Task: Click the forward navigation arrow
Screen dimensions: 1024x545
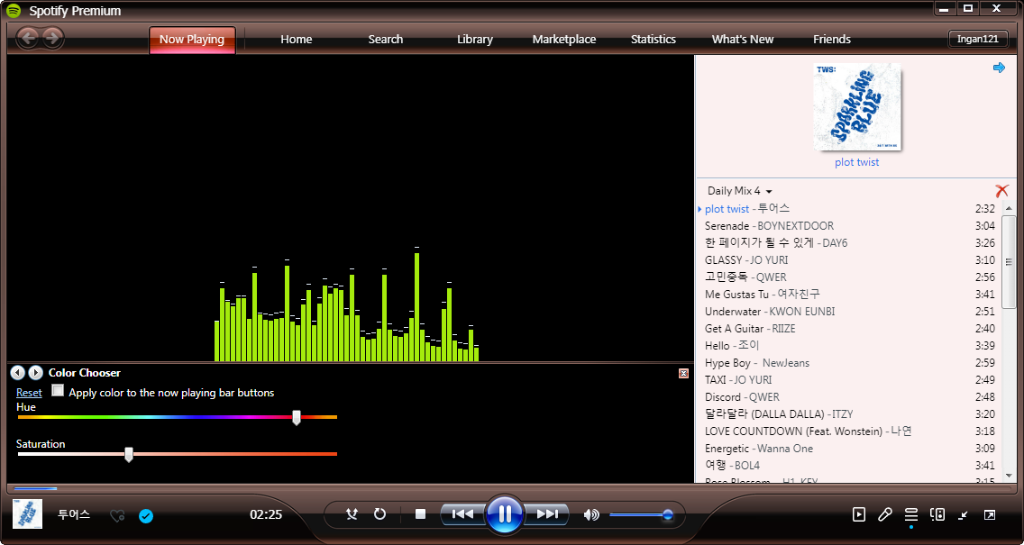Action: coord(53,38)
